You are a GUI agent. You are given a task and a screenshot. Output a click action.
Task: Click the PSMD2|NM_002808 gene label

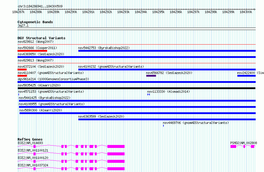244,143
